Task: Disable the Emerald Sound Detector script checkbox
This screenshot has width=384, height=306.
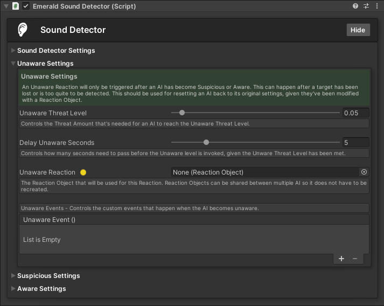Action: click(x=26, y=6)
